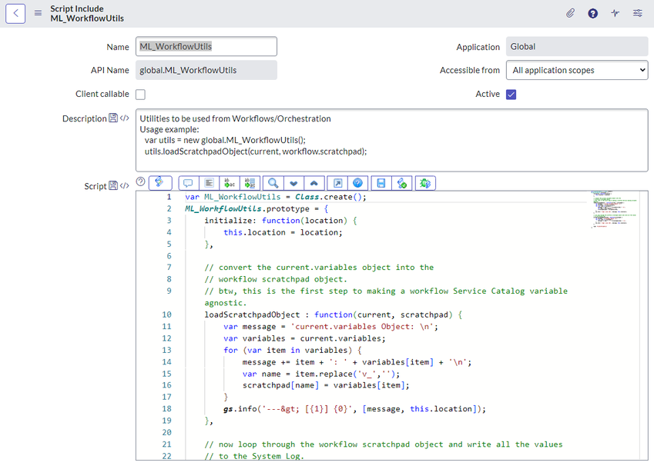The height and width of the screenshot is (466, 654).
Task: Open help with the header question mark
Action: coord(592,13)
